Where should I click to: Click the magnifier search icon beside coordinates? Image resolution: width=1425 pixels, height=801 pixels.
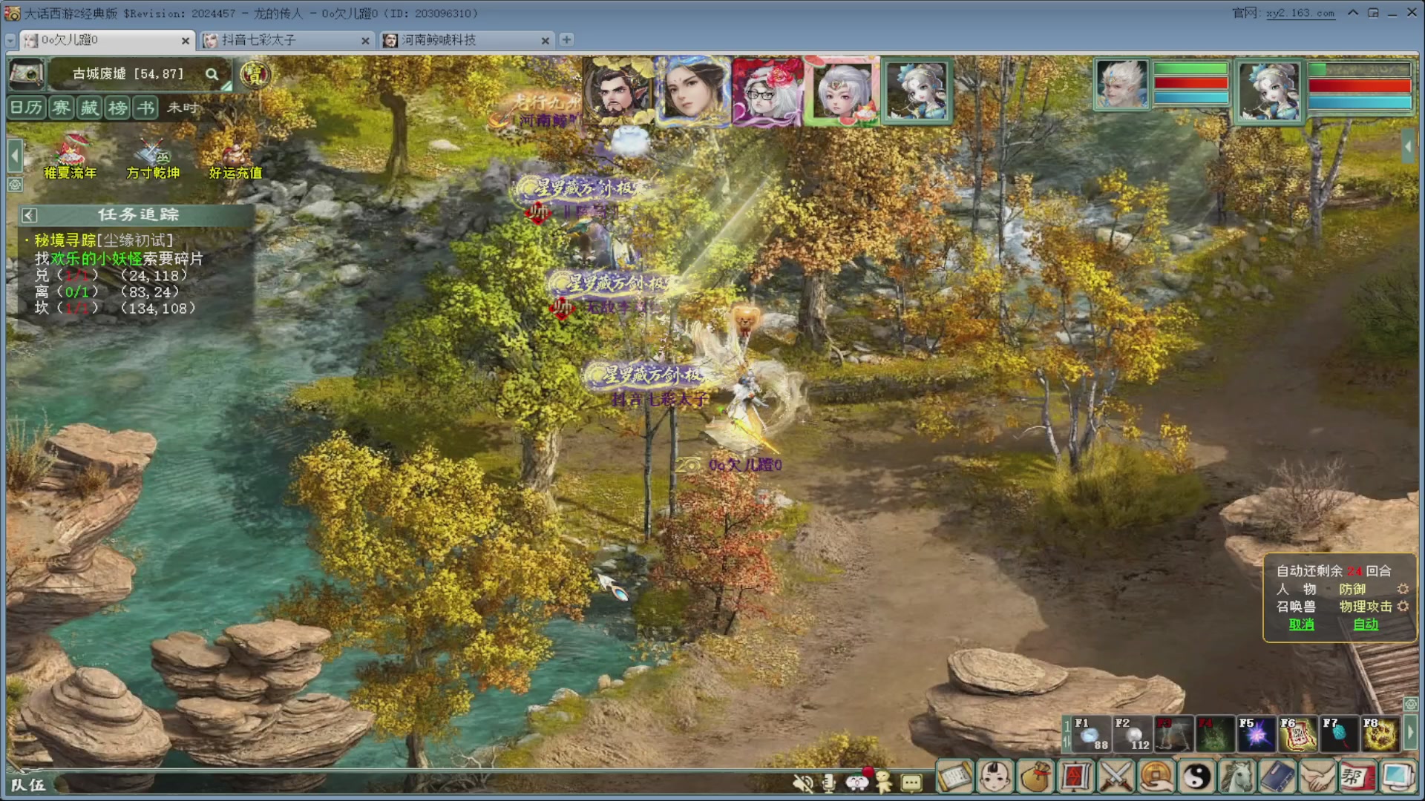tap(212, 74)
